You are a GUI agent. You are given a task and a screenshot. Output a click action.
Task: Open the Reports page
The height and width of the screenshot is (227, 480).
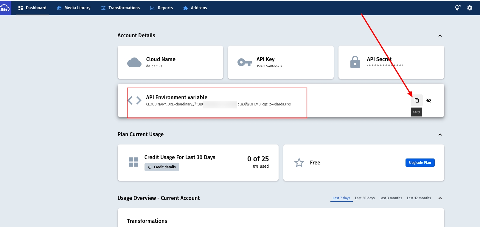(x=161, y=8)
